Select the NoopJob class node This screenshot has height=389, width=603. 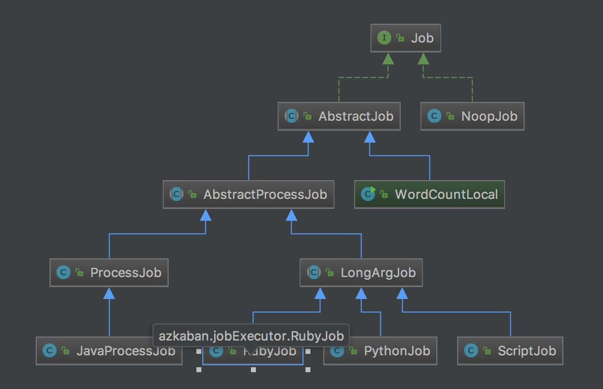[472, 116]
